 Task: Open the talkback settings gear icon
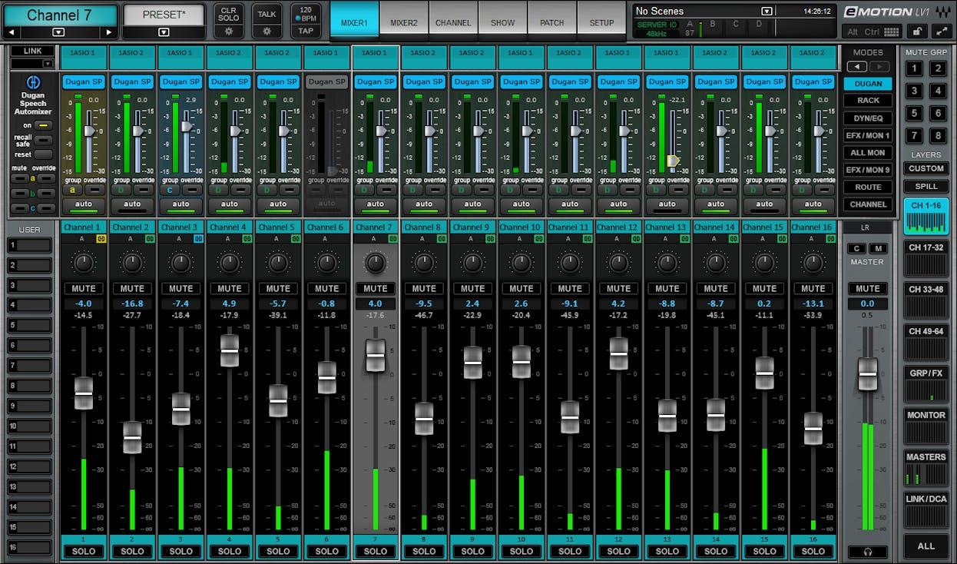(267, 32)
